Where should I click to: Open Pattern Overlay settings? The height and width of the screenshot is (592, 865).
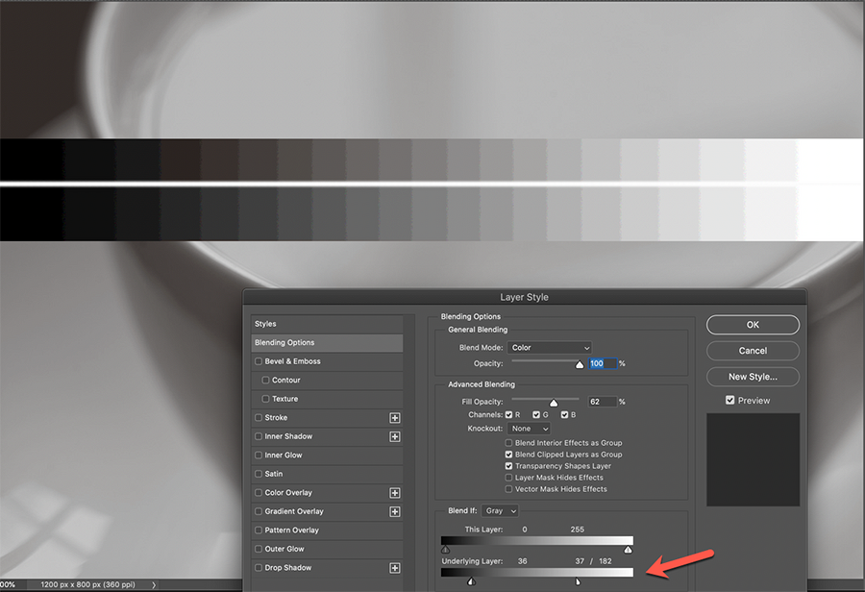291,530
